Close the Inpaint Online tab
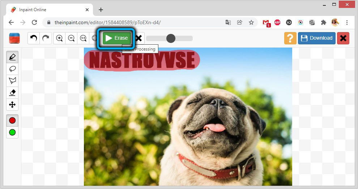The height and width of the screenshot is (189, 358). pos(87,10)
